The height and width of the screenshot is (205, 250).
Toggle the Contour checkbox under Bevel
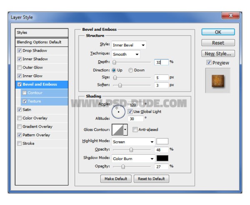(24, 93)
